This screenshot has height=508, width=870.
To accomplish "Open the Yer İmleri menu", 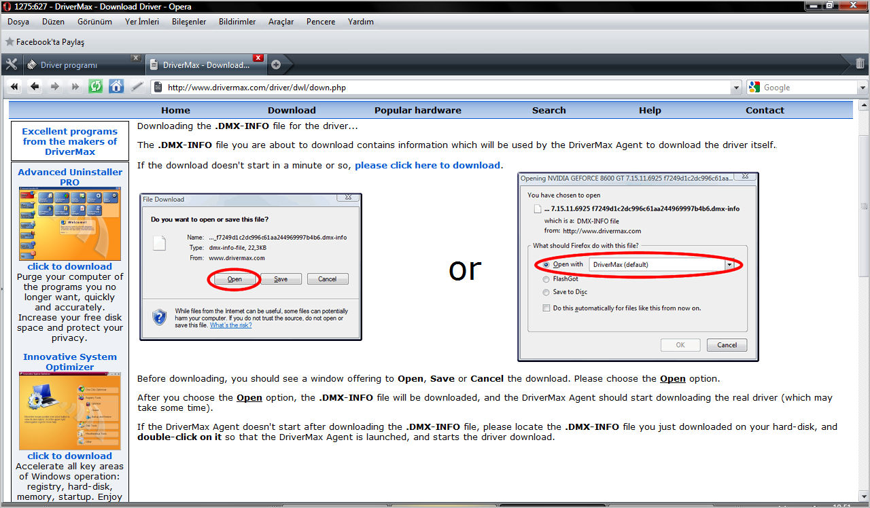I will click(142, 22).
